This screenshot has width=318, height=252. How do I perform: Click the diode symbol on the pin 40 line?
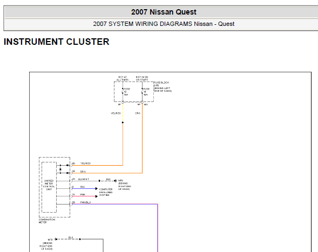[x=68, y=166]
